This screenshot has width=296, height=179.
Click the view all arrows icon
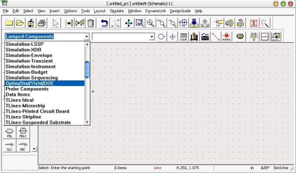129,23
